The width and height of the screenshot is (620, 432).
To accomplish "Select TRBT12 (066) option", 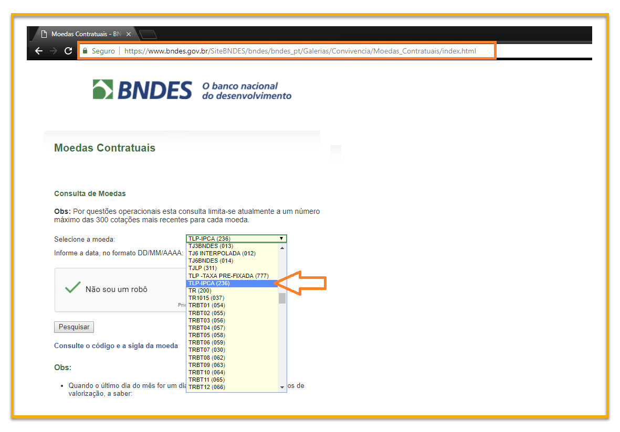I will click(232, 387).
